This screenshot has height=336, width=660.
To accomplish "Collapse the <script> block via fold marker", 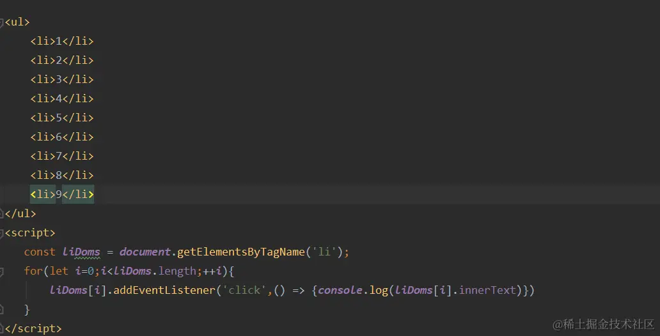I will (1, 233).
